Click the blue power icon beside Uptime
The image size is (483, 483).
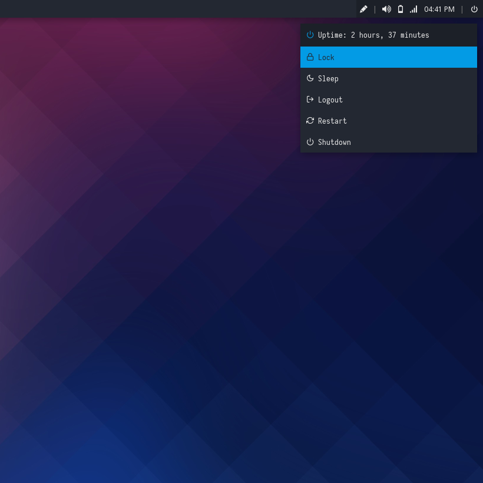[x=310, y=35]
